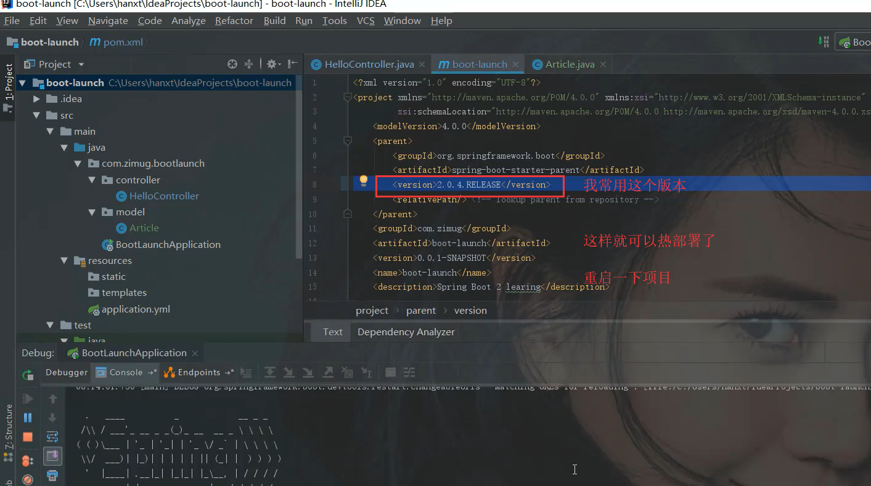Switch to Article.java editor tab

click(570, 64)
